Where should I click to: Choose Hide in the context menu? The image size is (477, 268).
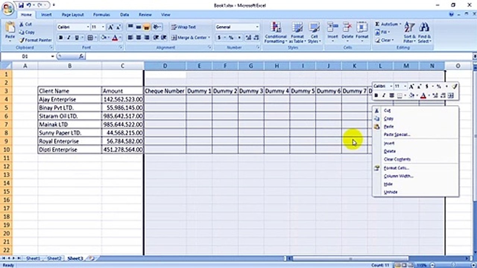click(388, 184)
